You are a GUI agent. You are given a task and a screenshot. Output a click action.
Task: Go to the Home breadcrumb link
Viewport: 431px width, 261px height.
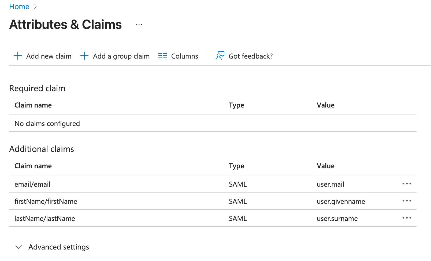click(x=19, y=7)
